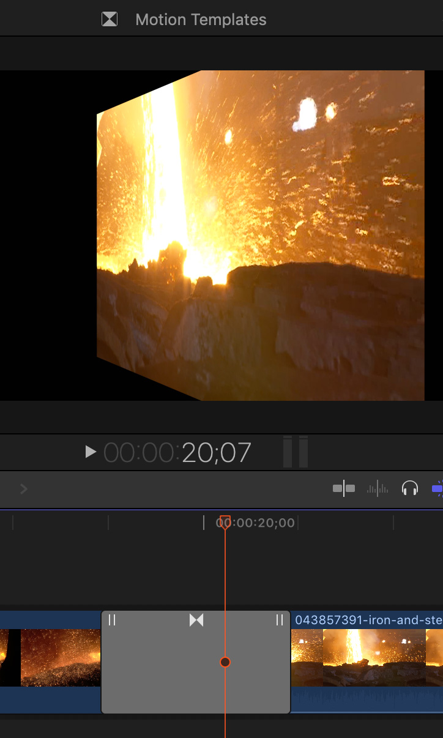Toggle audio skimming waveform icon
443x738 pixels.
tap(377, 488)
